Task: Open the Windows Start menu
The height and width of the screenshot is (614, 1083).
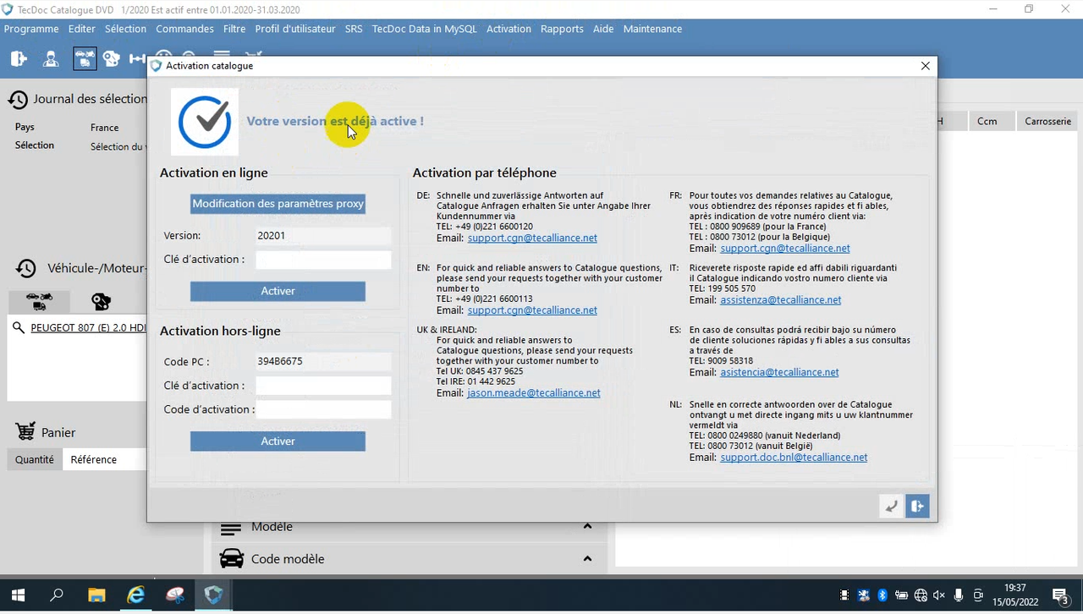Action: pyautogui.click(x=18, y=595)
